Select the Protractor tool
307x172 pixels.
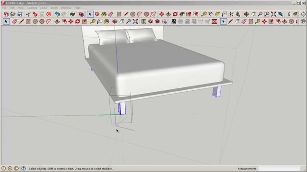click(217, 14)
